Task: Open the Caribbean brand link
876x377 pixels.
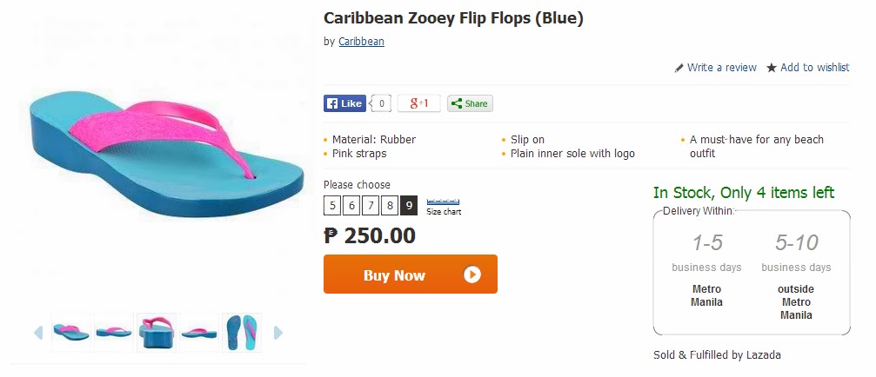Action: [x=362, y=42]
